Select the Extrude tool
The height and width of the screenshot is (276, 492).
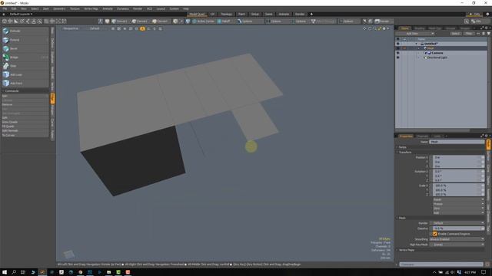25,31
